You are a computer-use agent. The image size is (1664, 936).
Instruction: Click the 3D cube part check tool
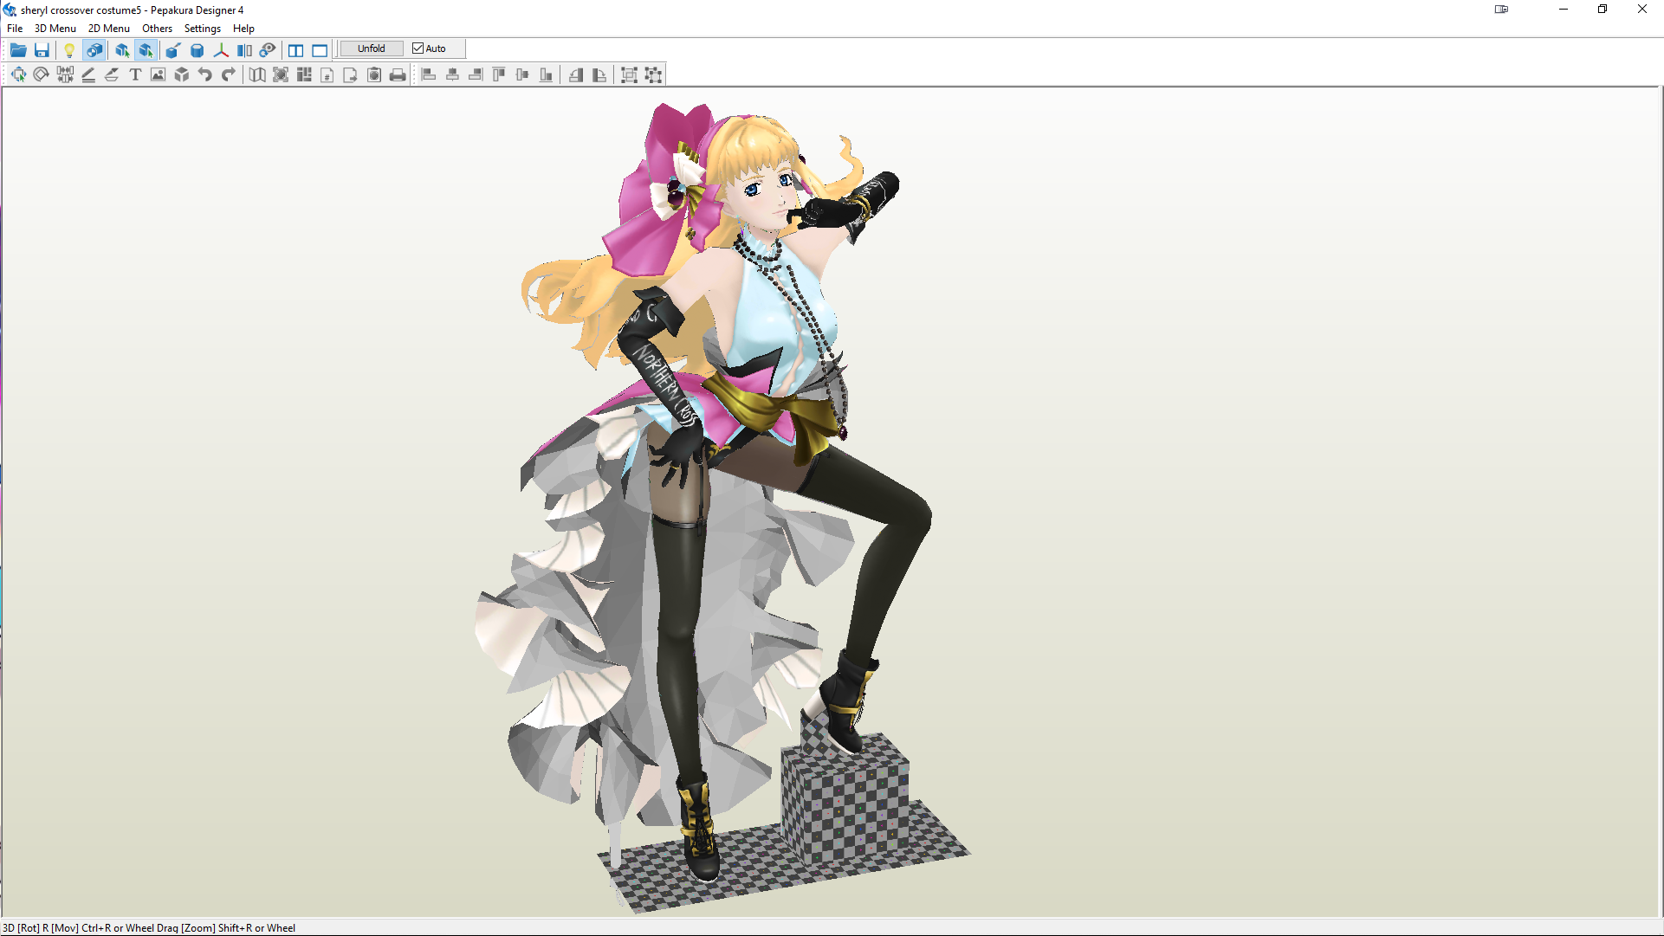coord(182,74)
